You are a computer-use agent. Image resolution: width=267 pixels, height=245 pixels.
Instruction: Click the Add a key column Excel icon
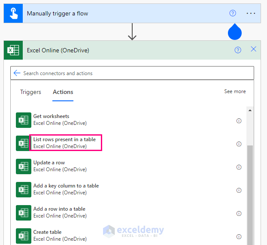(x=24, y=190)
